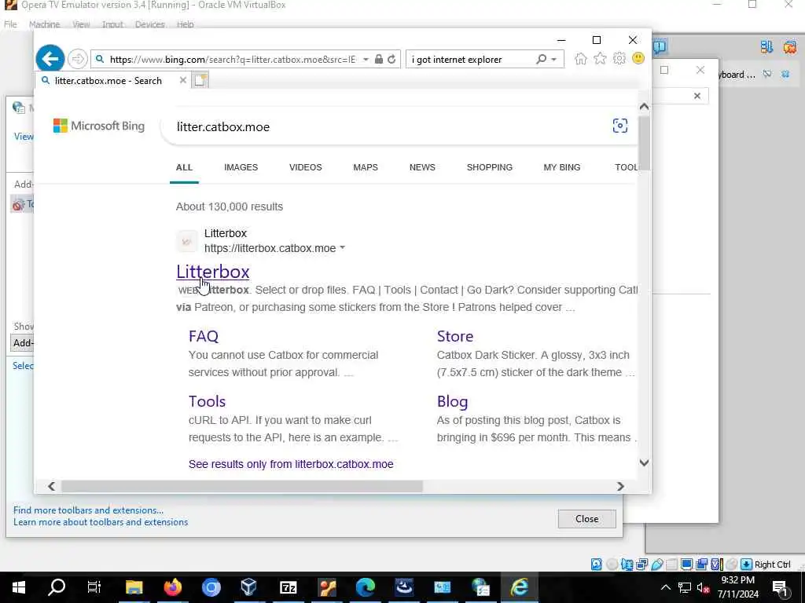Open the FAQ sublink

pos(204,336)
